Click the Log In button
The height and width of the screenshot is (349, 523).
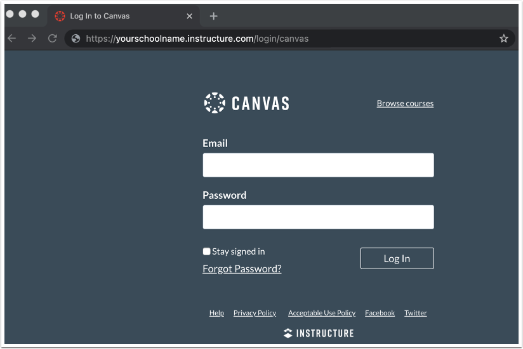point(397,258)
